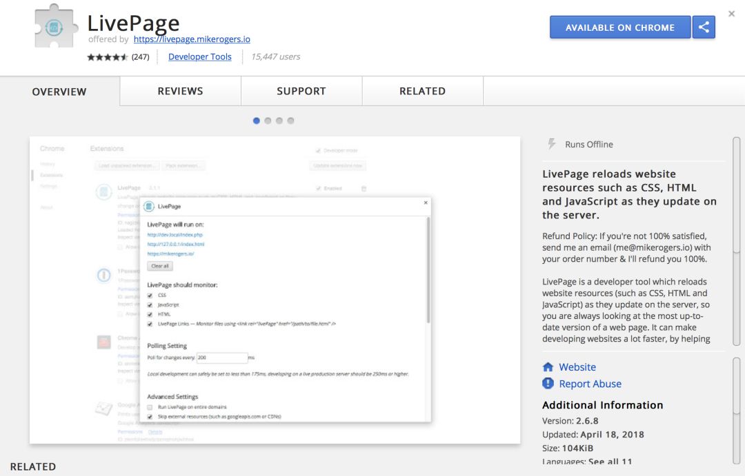This screenshot has width=745, height=476.
Task: Switch to the Overview tab
Action: (x=59, y=92)
